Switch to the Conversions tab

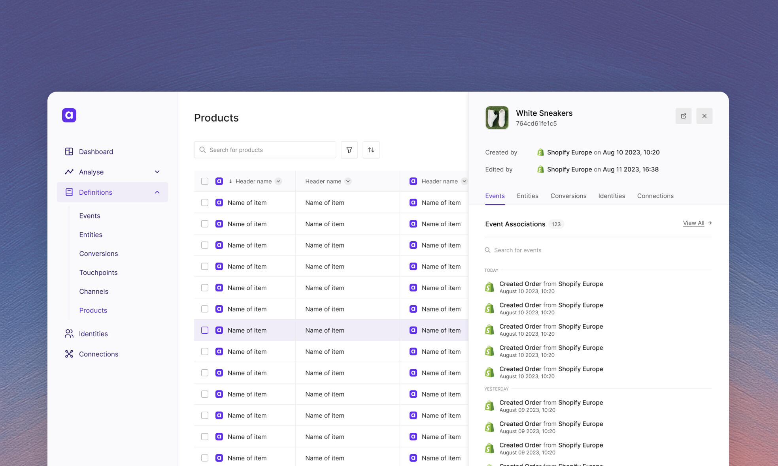(x=568, y=196)
